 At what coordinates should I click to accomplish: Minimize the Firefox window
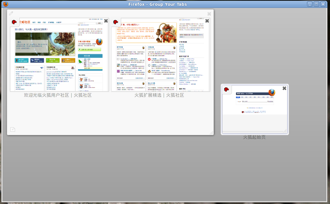click(310, 4)
